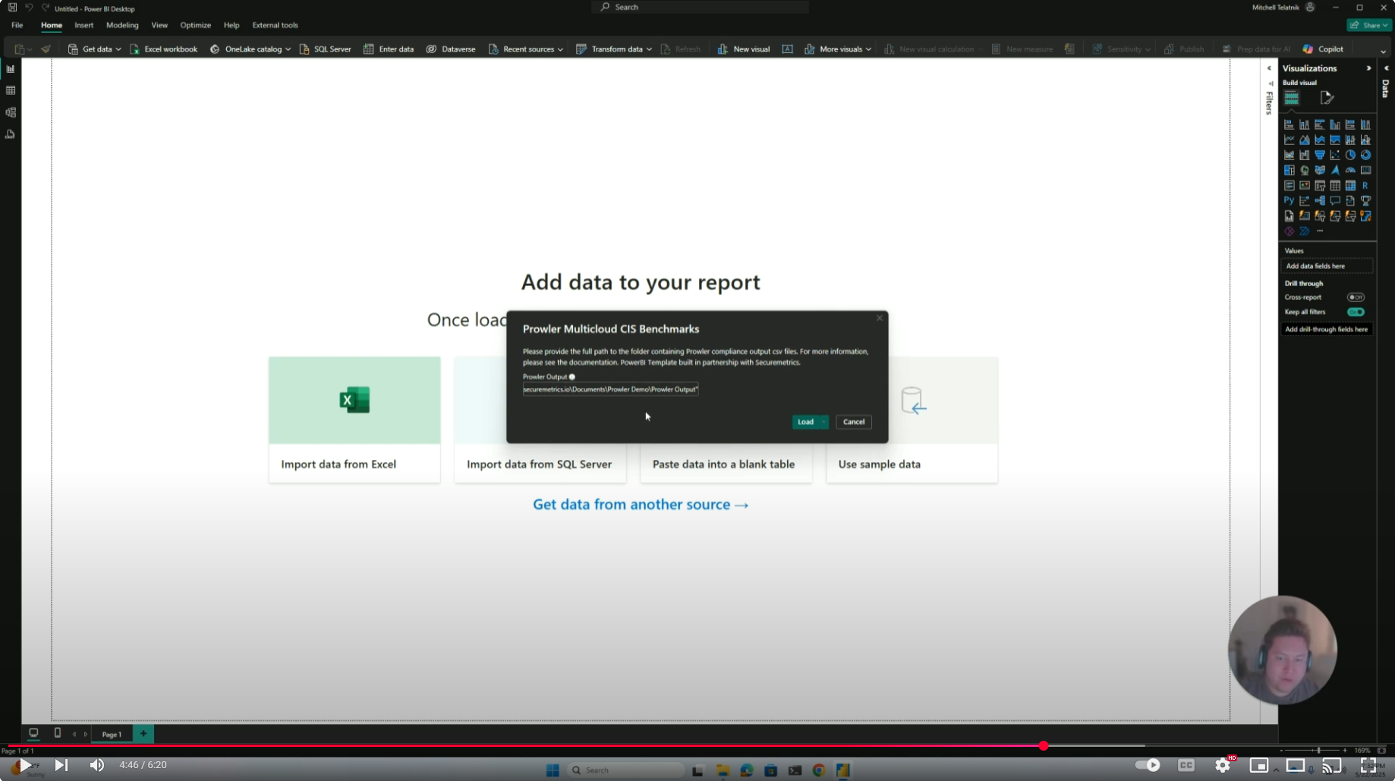Click the Load button in dialog
This screenshot has width=1395, height=781.
(805, 422)
